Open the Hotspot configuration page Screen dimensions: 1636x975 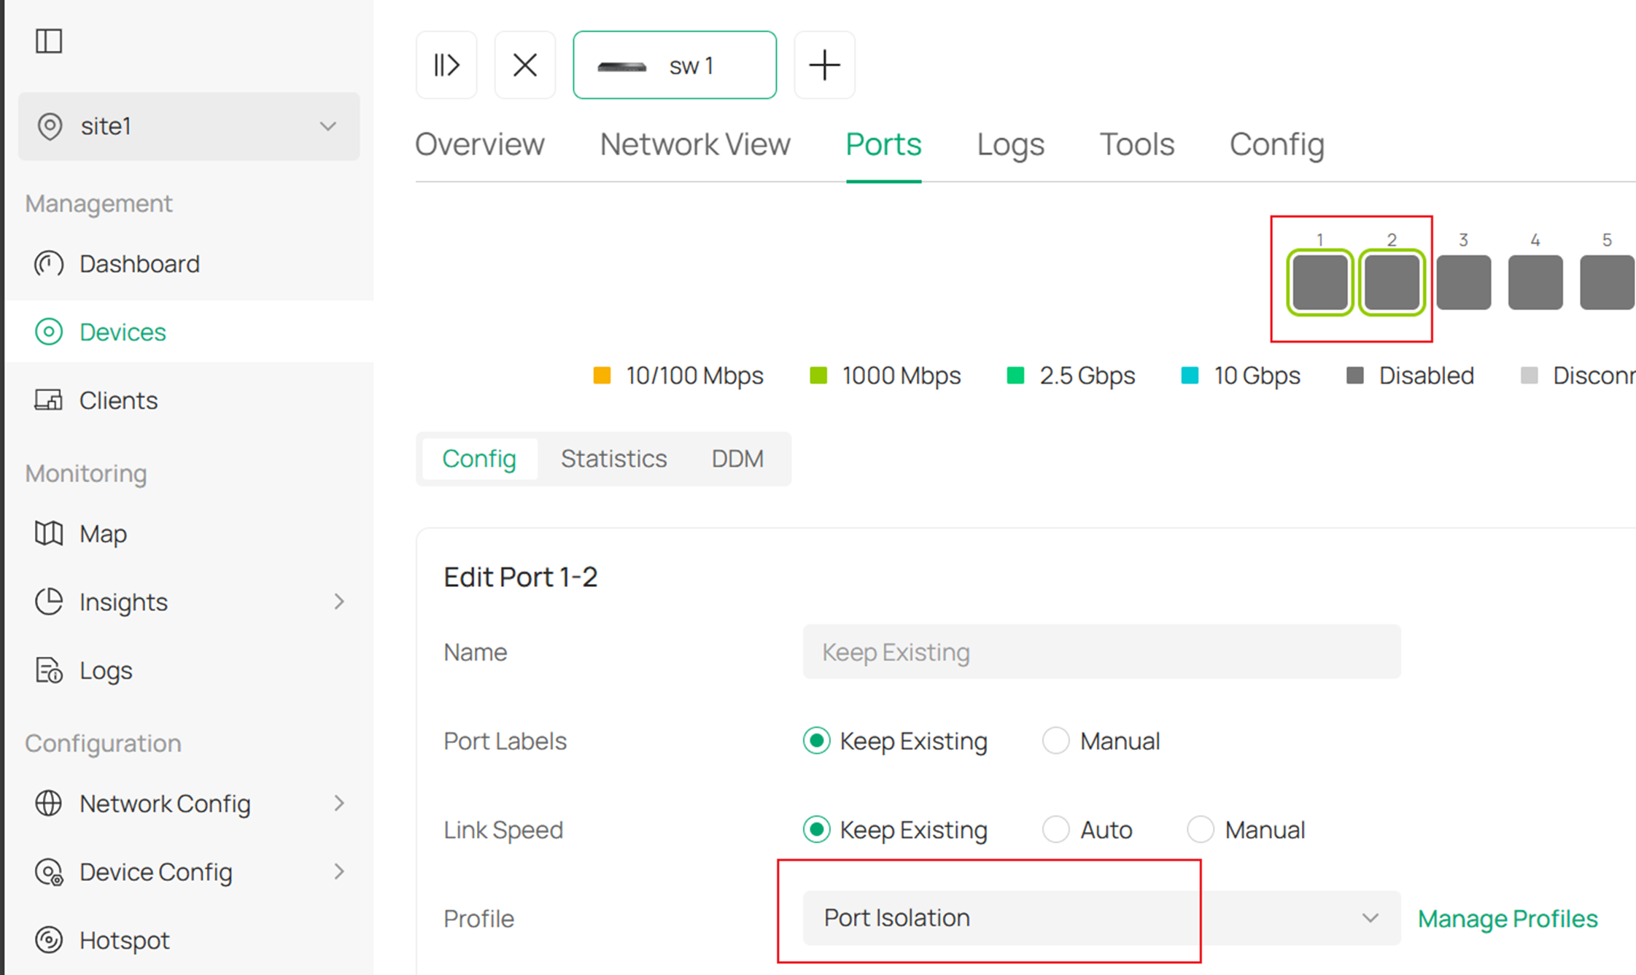[x=124, y=940]
